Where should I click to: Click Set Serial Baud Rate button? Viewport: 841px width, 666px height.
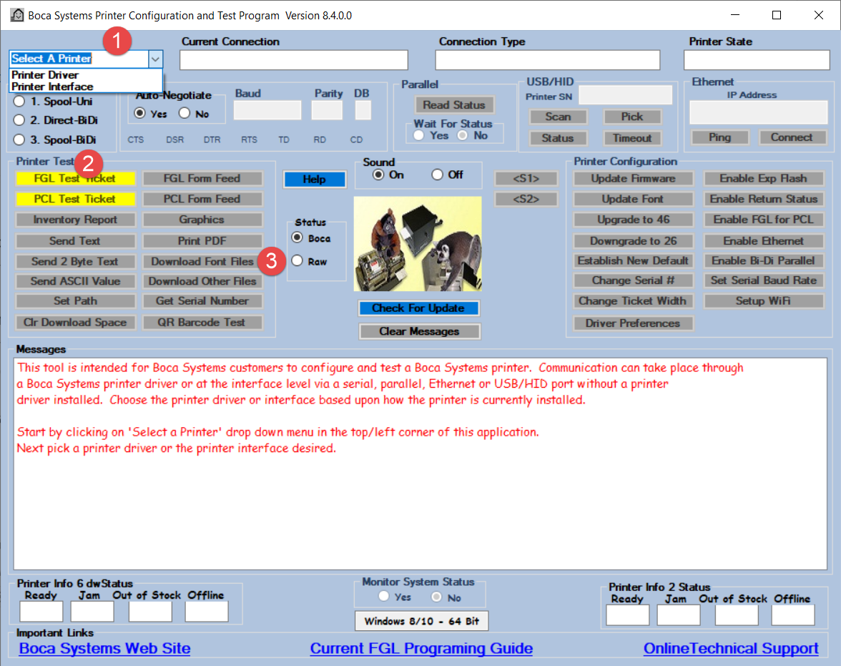pos(764,280)
